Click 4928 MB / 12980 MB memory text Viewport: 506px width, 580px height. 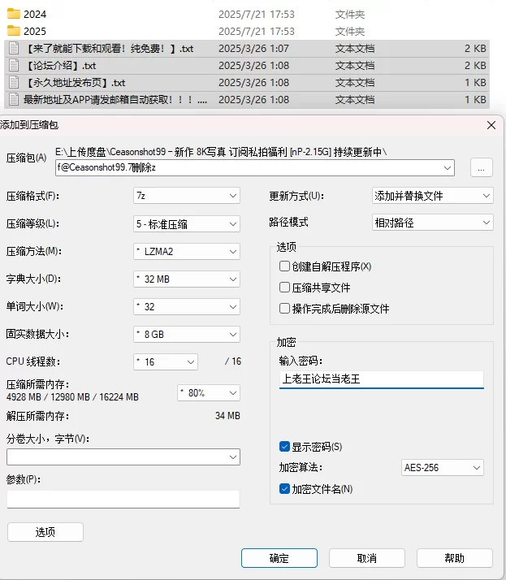[x=72, y=397]
